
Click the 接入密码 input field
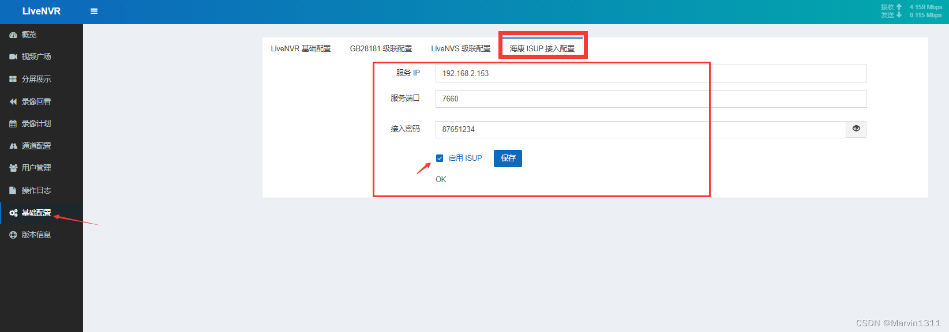click(640, 129)
